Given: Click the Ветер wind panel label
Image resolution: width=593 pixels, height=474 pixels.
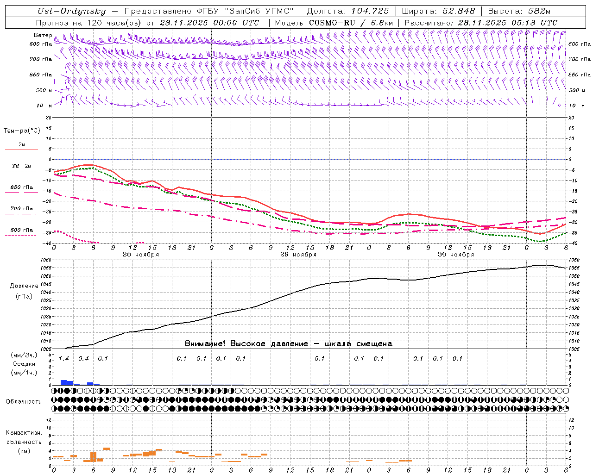Looking at the screenshot, I should coord(43,35).
